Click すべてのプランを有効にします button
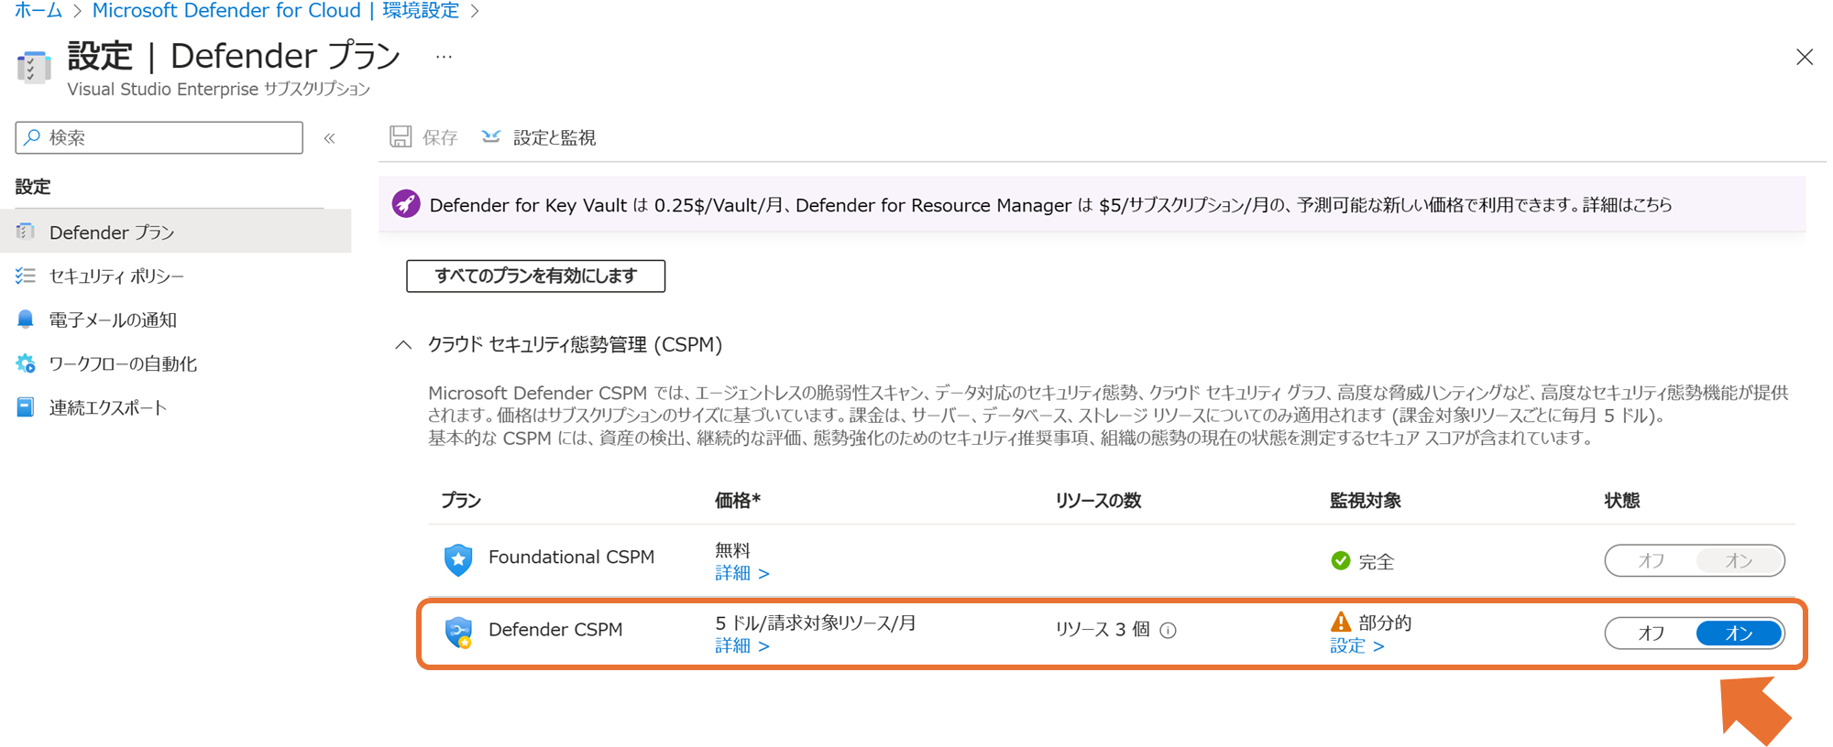Viewport: 1833px width, 747px height. pos(536,276)
